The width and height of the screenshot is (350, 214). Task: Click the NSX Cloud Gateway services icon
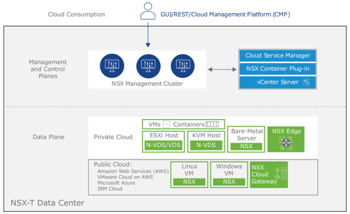pyautogui.click(x=281, y=173)
